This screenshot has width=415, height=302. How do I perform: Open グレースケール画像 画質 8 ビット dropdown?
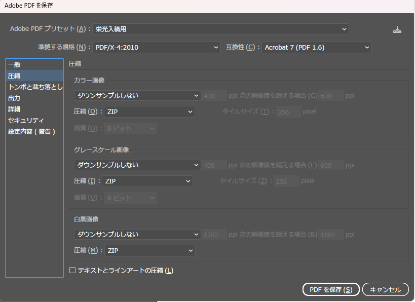click(131, 198)
